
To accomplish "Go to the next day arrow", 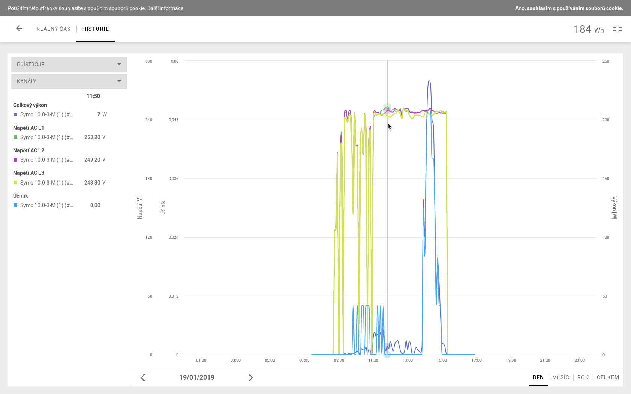I will click(251, 377).
